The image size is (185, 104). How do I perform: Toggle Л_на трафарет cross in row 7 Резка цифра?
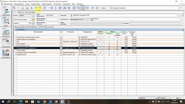117,50
